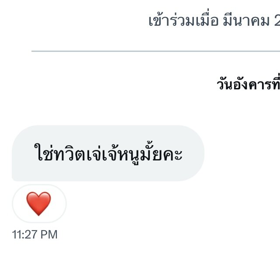This screenshot has height=269, width=280.
Task: Click empty gray padding below message text
Action: pyautogui.click(x=107, y=173)
